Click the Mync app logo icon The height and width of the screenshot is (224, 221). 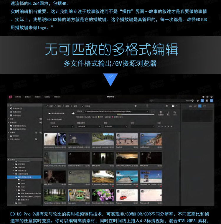pos(10,97)
